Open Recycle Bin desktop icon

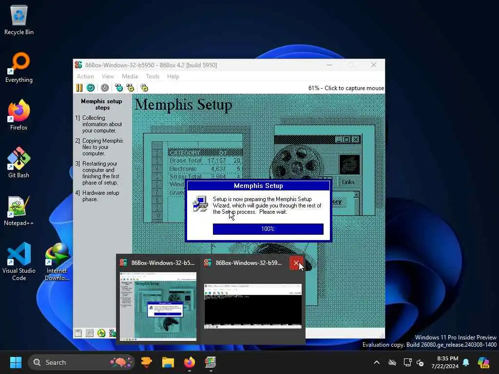pos(19,19)
